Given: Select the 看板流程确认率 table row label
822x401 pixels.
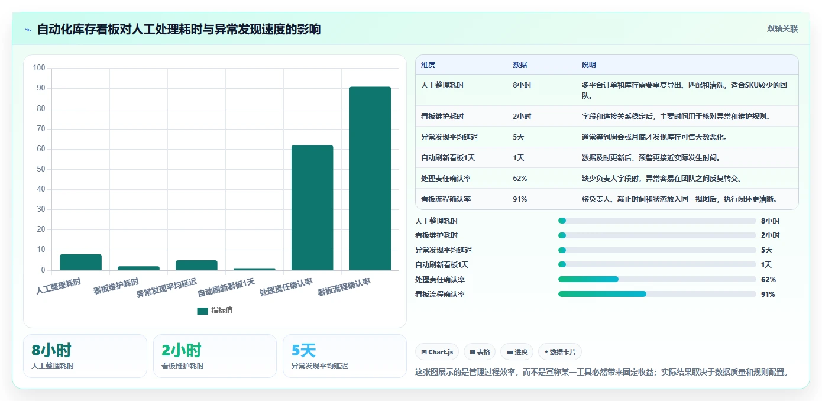Looking at the screenshot, I should pyautogui.click(x=446, y=199).
